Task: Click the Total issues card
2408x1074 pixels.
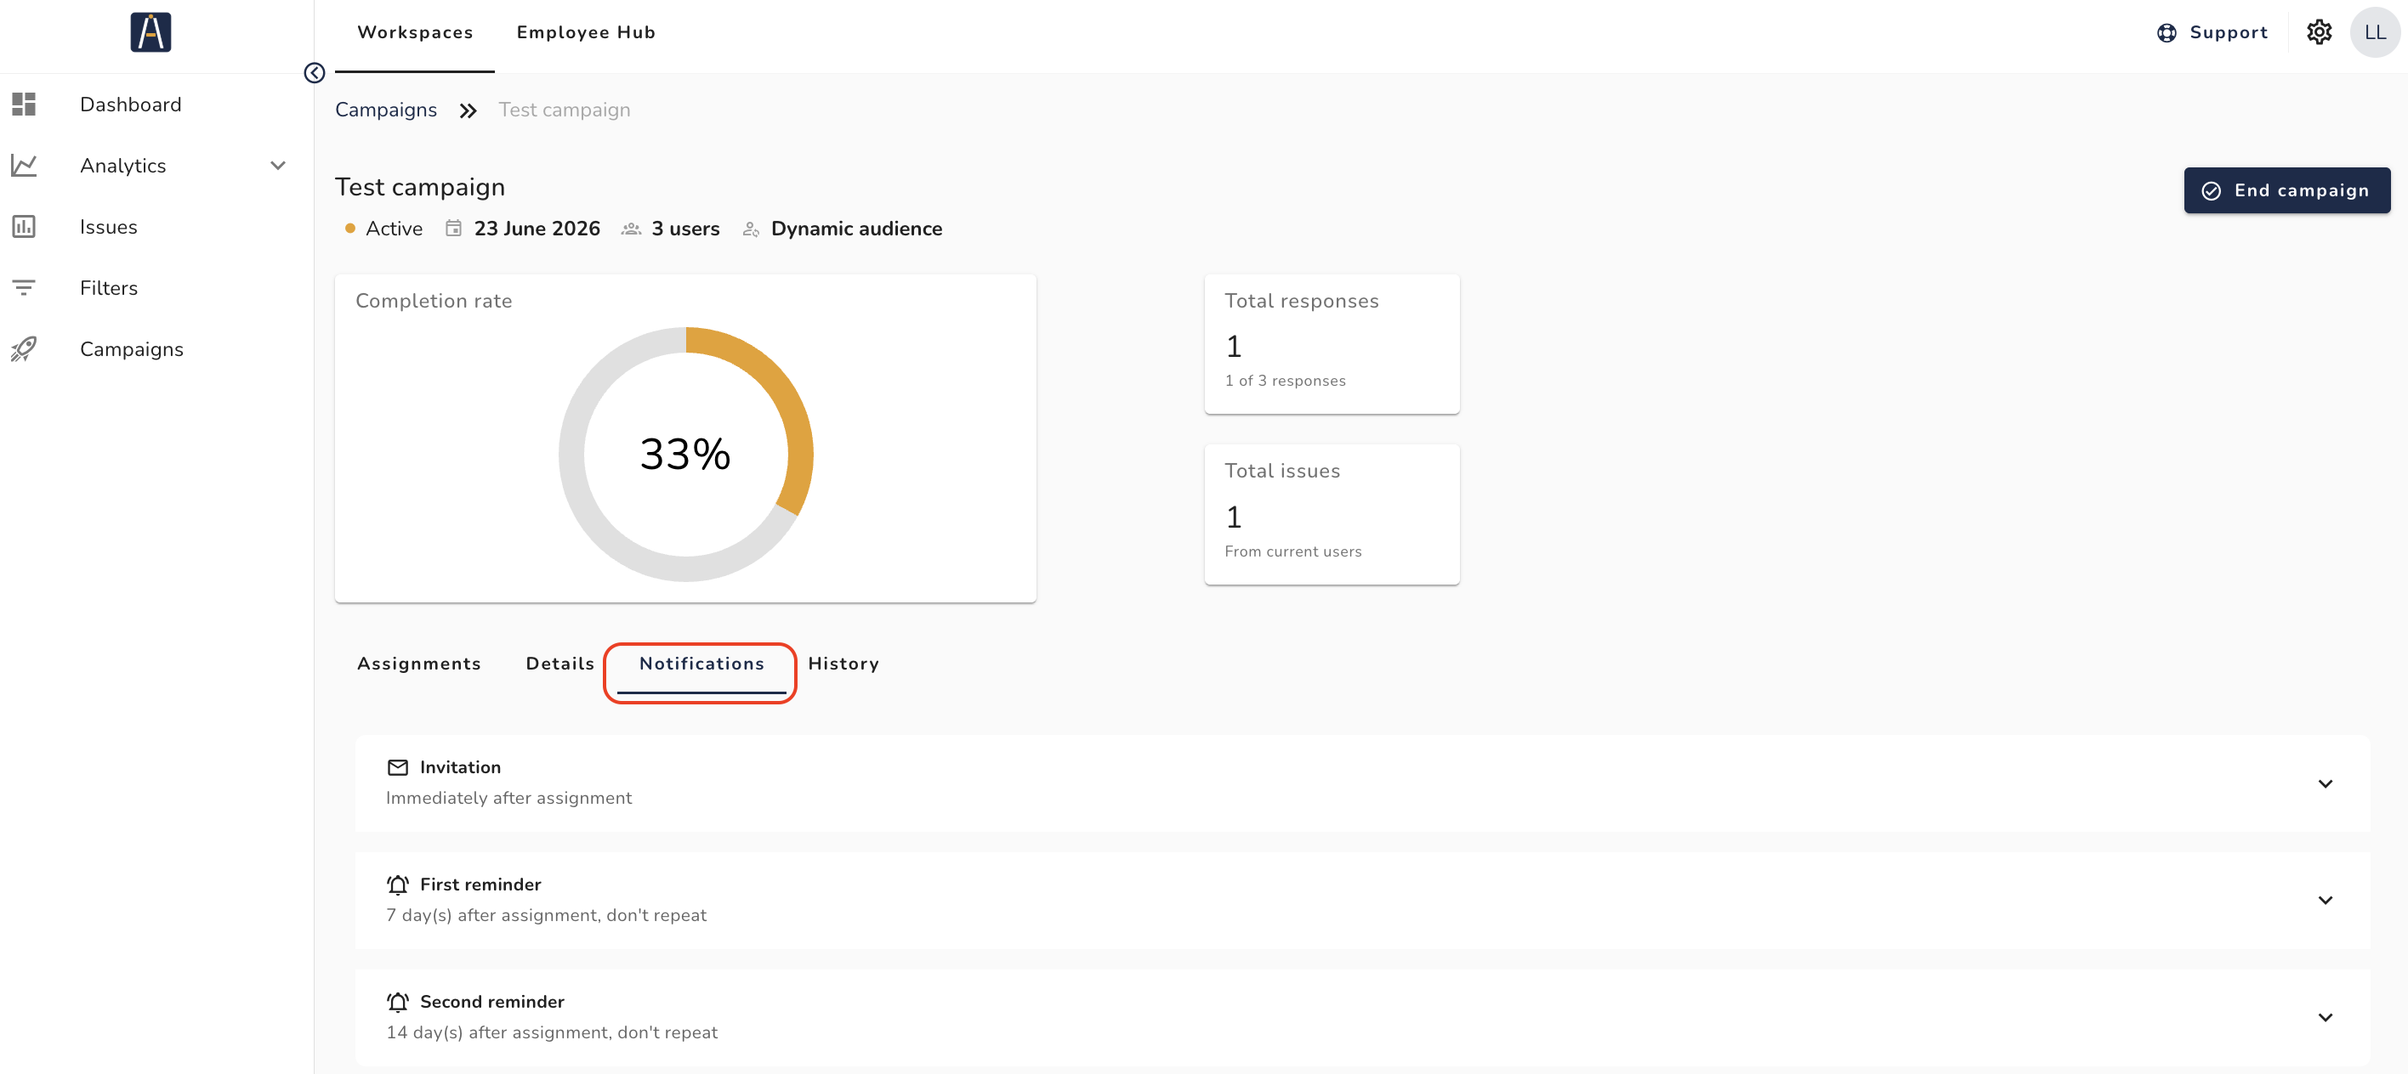Action: click(1332, 514)
